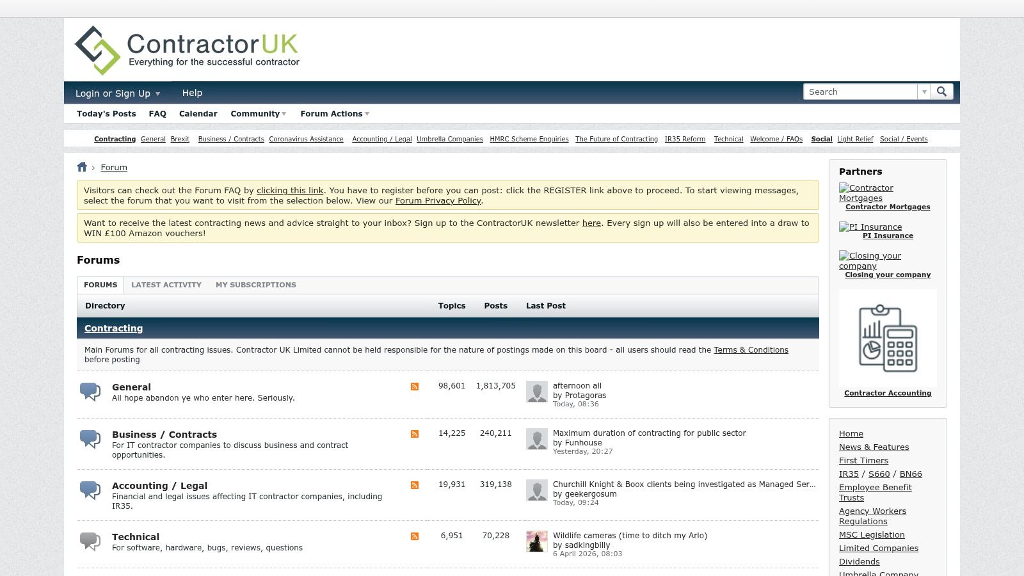Click Protagoras avatar in General row
This screenshot has width=1024, height=576.
click(537, 392)
